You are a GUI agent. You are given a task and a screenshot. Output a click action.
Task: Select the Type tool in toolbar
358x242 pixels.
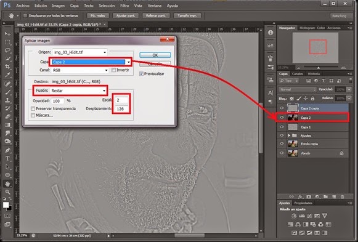(7, 158)
